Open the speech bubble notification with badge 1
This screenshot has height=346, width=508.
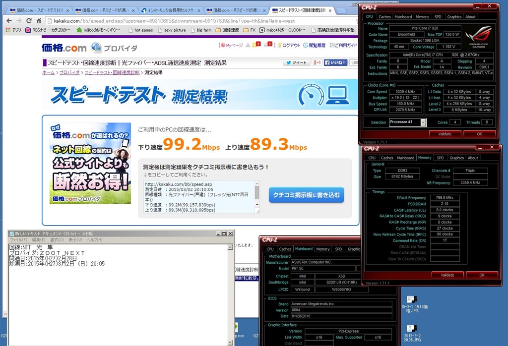point(268,45)
